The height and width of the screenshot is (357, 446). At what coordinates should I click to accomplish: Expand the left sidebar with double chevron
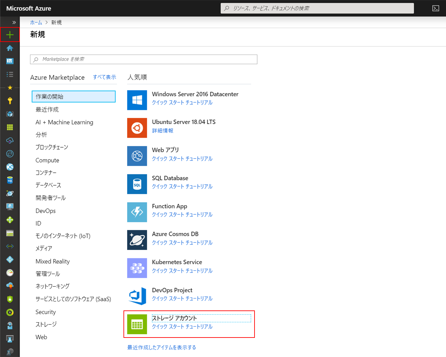(14, 22)
